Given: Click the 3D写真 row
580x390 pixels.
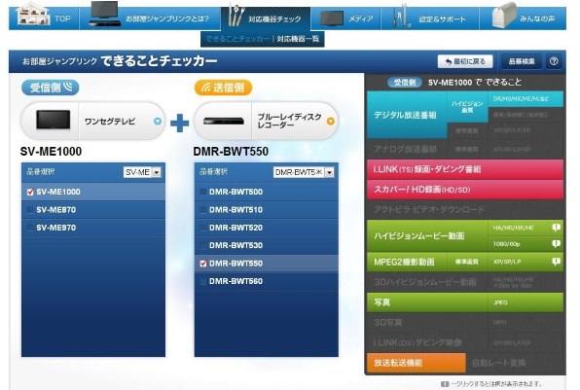Looking at the screenshot, I should coord(465,323).
